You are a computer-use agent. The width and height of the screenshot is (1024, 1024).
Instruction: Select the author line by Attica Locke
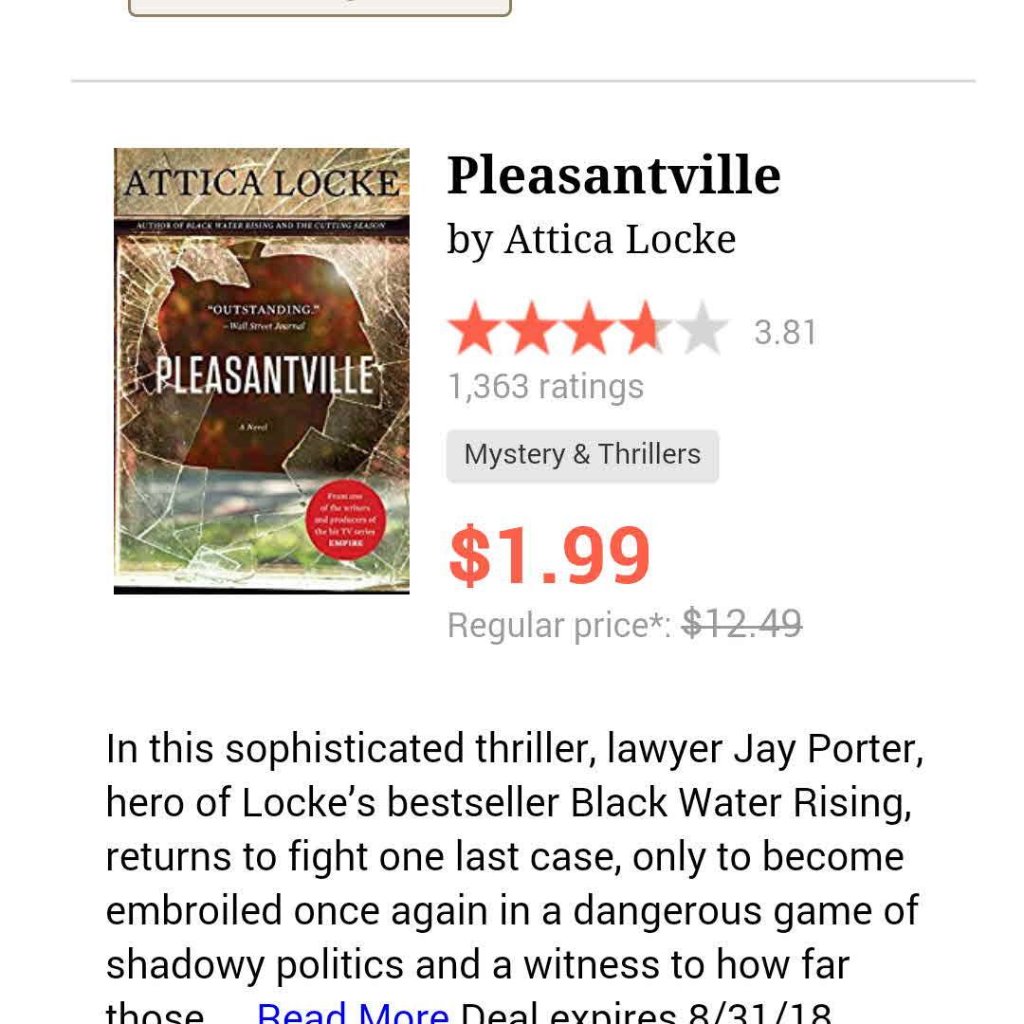(x=592, y=239)
